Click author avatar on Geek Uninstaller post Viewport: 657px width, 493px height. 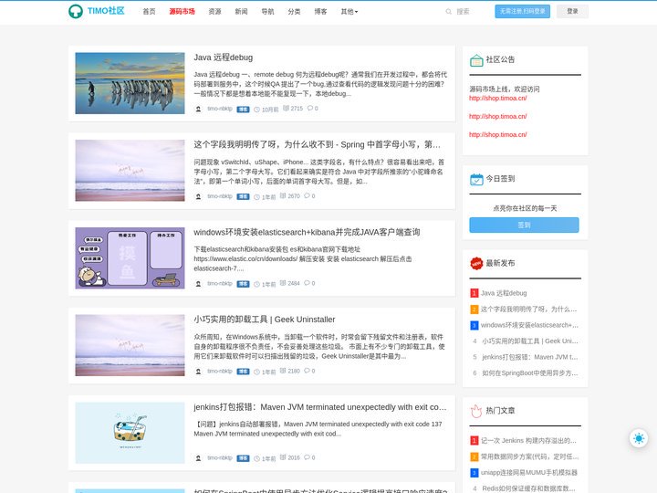click(x=199, y=372)
